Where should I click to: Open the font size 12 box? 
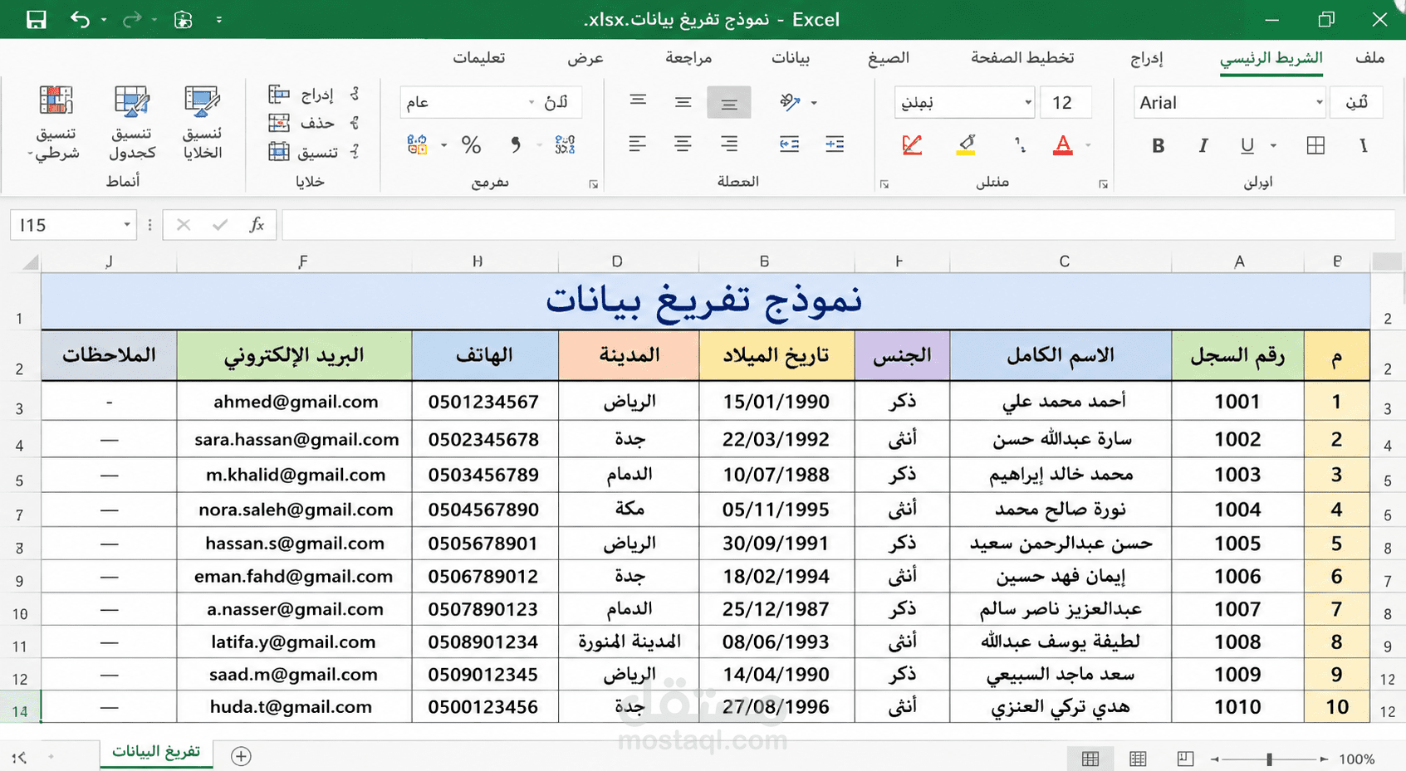click(x=1066, y=102)
